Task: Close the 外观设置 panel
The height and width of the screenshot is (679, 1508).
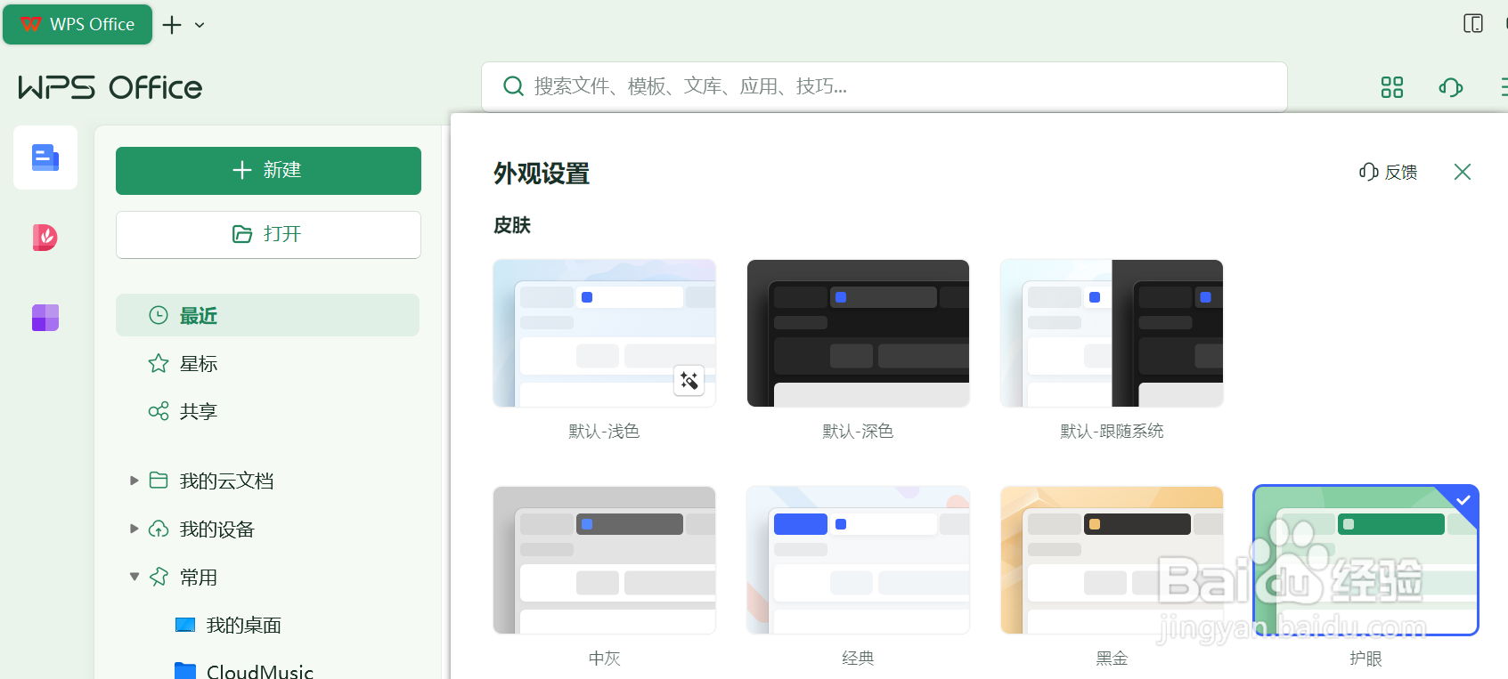Action: click(x=1463, y=172)
